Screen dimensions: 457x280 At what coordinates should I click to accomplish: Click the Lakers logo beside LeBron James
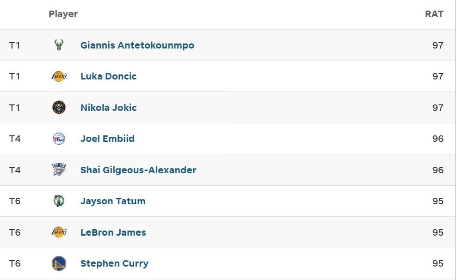[x=59, y=232]
